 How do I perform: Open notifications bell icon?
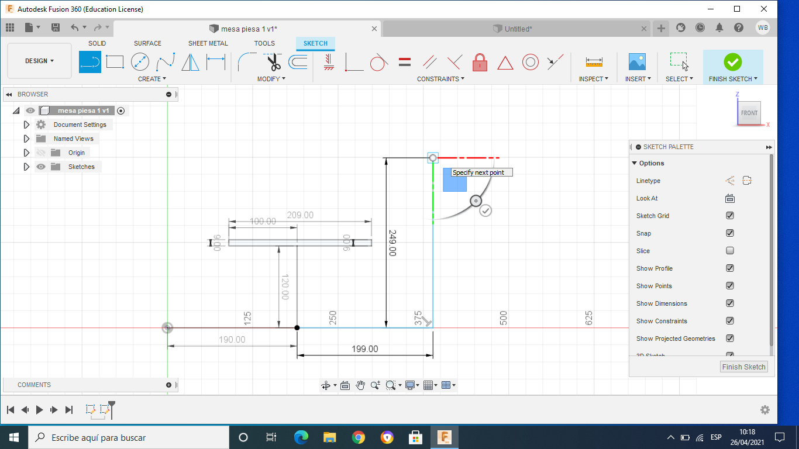coord(719,27)
